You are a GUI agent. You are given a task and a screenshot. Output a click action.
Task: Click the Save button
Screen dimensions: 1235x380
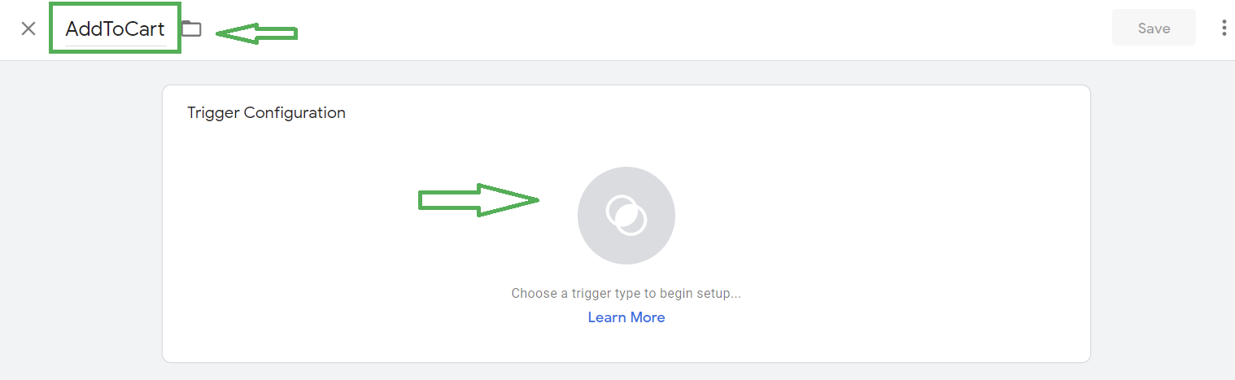(x=1154, y=28)
